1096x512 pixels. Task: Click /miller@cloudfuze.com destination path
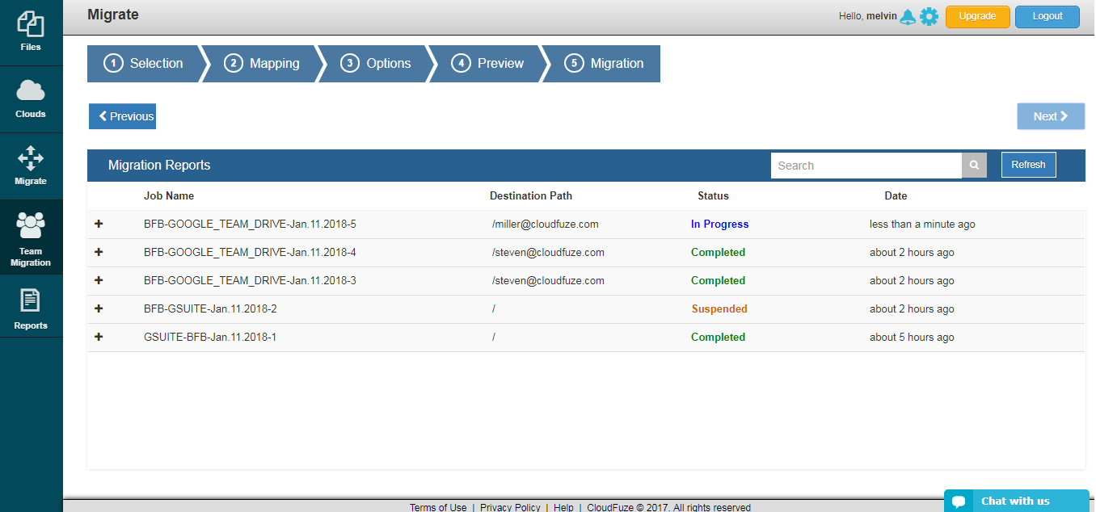click(x=545, y=224)
